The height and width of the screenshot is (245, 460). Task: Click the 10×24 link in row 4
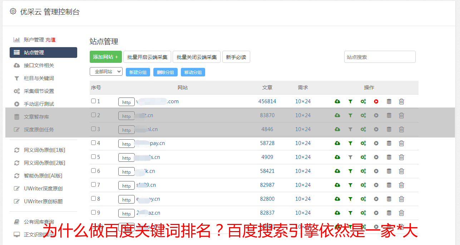click(x=303, y=143)
